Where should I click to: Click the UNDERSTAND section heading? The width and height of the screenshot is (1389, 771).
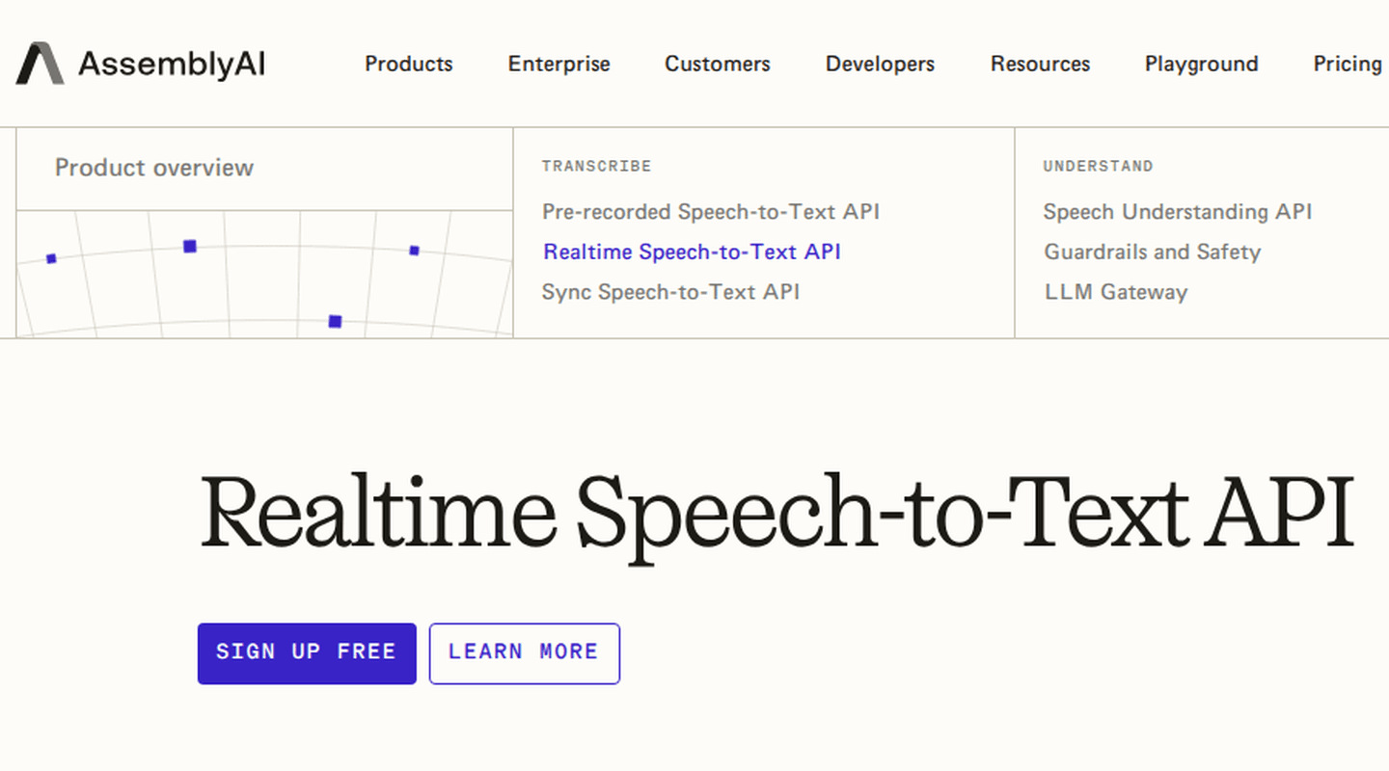coord(1098,167)
